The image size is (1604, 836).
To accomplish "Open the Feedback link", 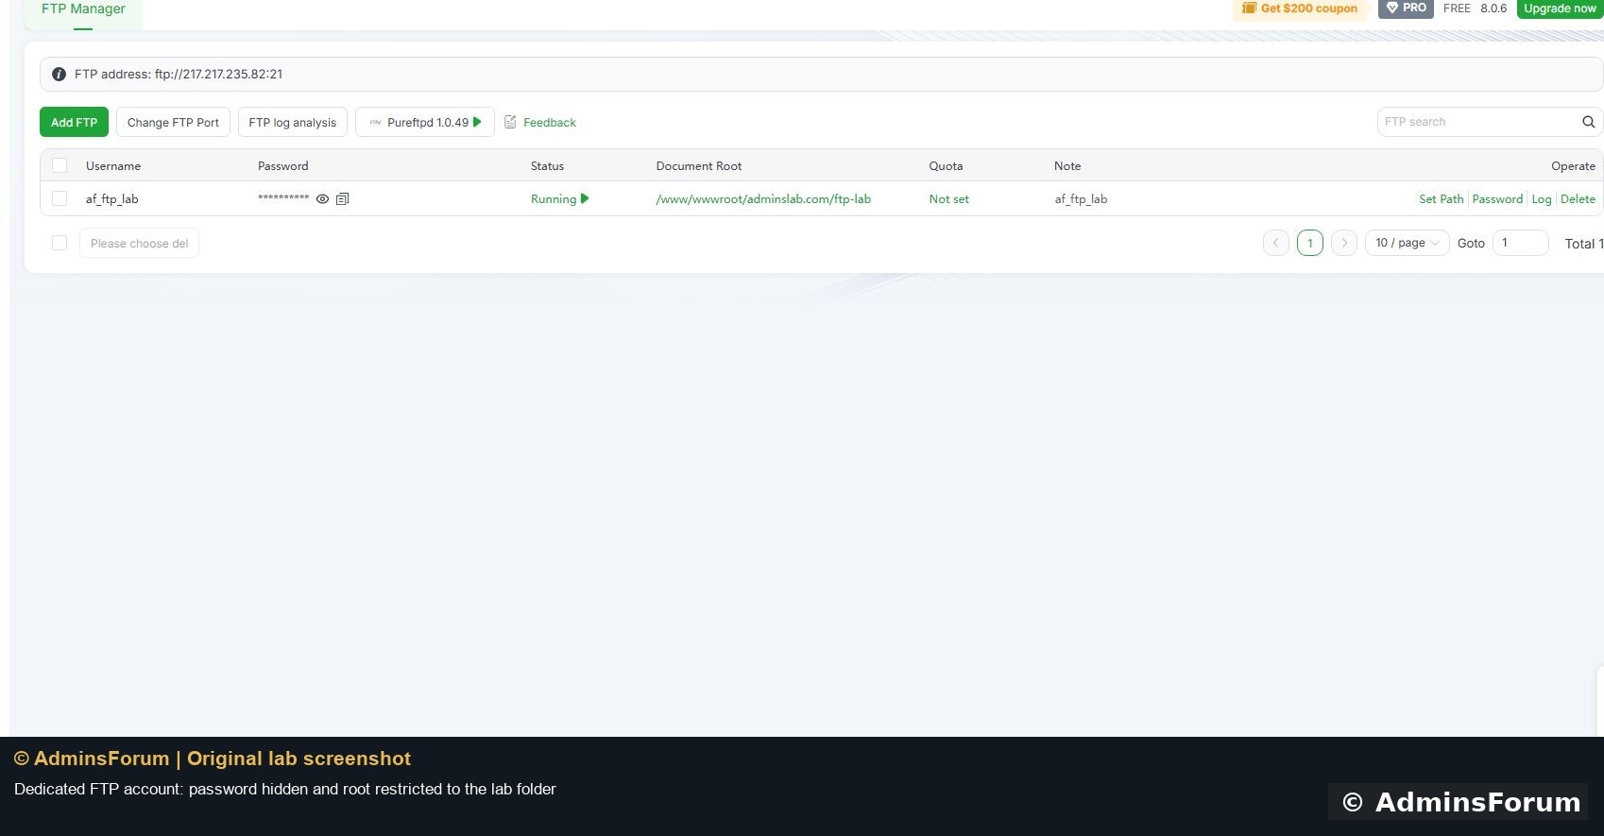I will coord(550,123).
